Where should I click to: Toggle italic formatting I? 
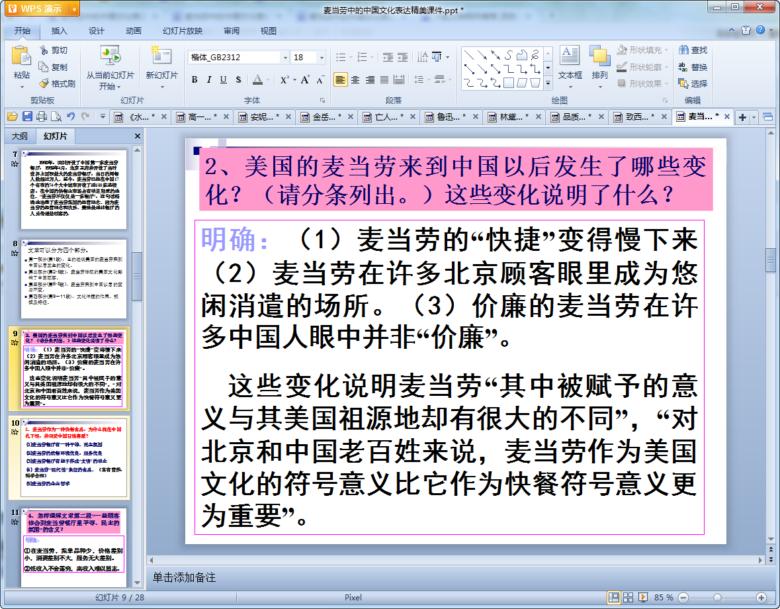(x=209, y=79)
